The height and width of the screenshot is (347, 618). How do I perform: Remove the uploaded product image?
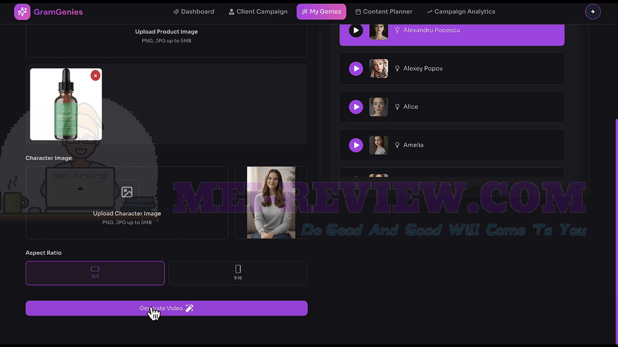tap(95, 76)
